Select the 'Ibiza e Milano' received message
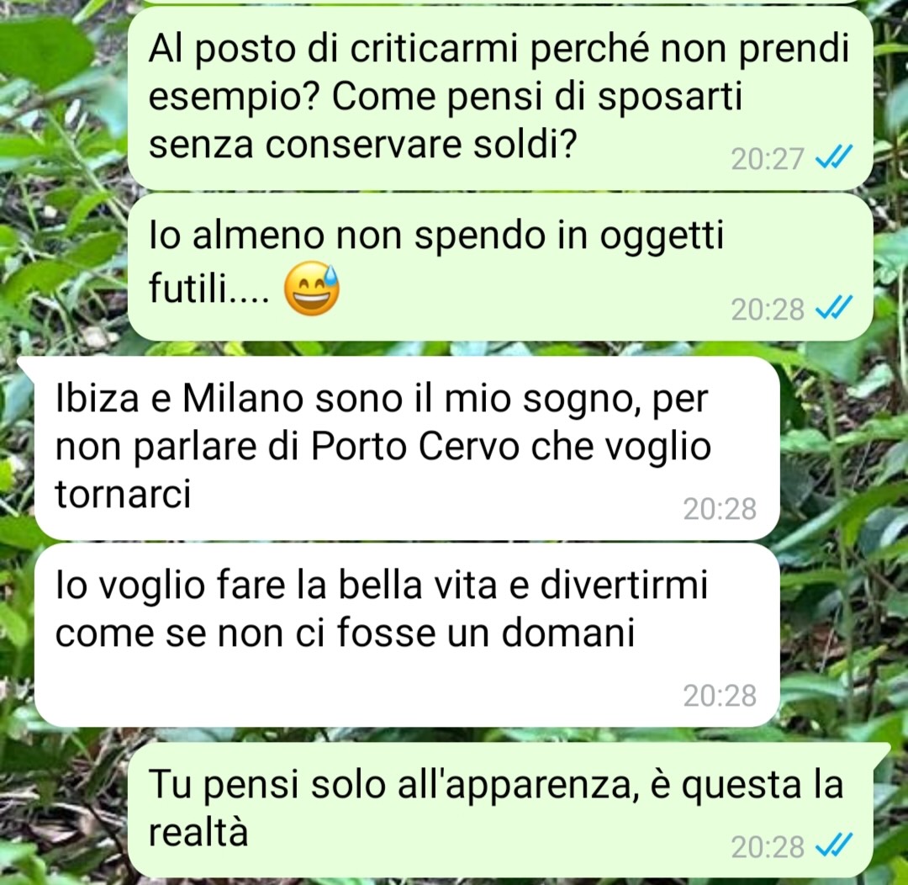The height and width of the screenshot is (885, 908). click(x=407, y=448)
